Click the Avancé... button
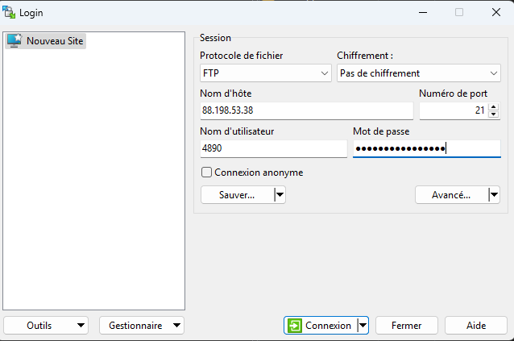Screen dimensions: 514x341 click(451, 194)
